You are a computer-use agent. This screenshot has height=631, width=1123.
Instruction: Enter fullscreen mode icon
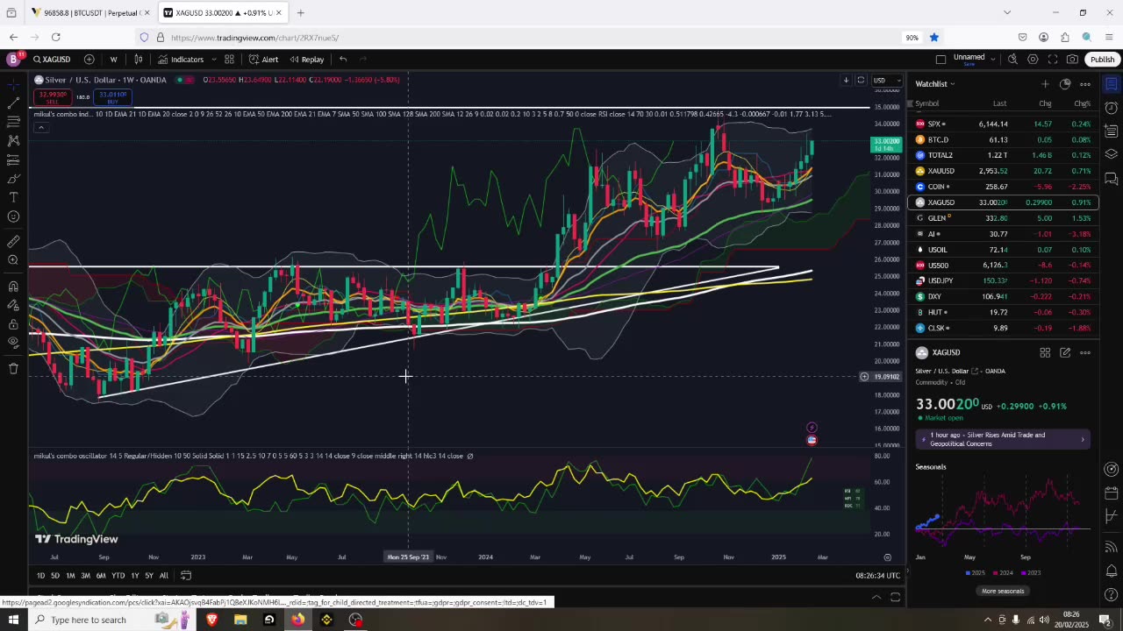[1053, 60]
